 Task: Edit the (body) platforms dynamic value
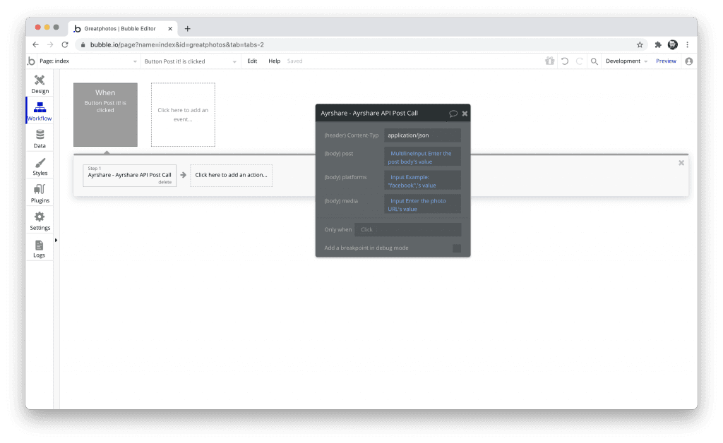[422, 181]
